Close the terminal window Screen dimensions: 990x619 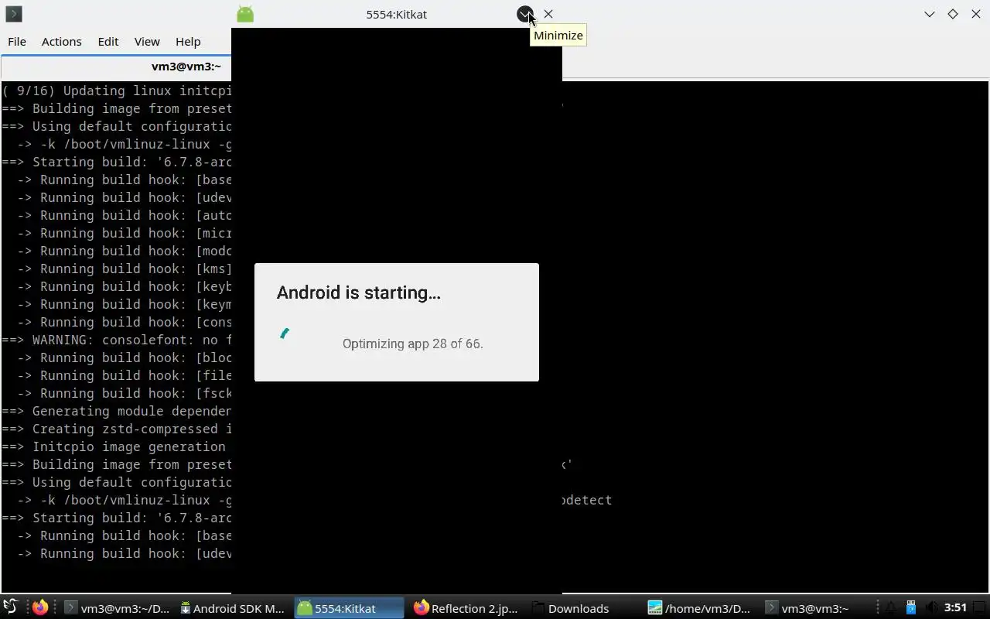pos(976,14)
